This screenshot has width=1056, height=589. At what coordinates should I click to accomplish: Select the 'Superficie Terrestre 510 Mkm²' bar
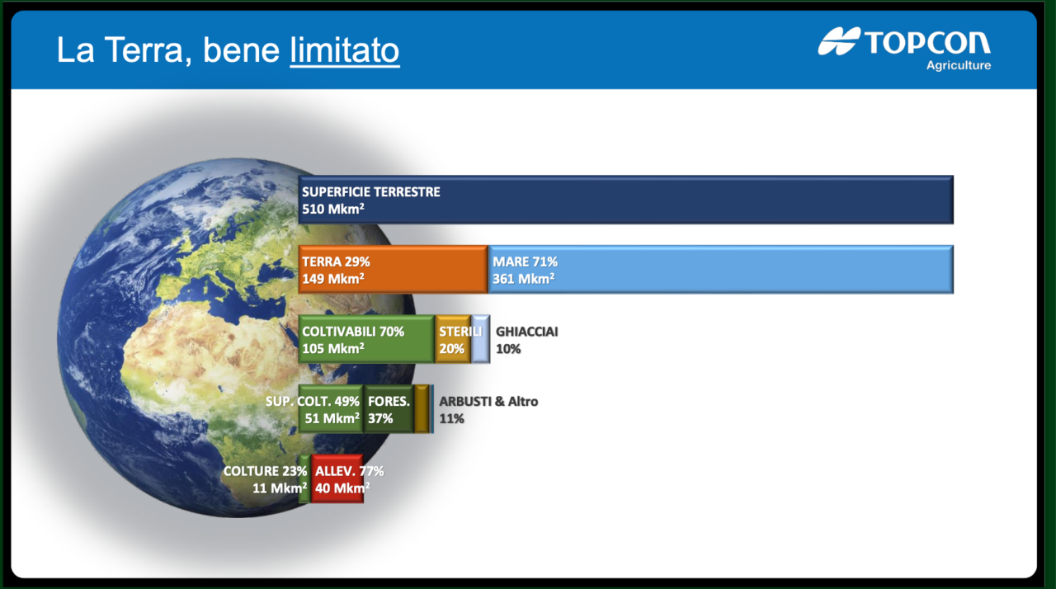(x=626, y=199)
